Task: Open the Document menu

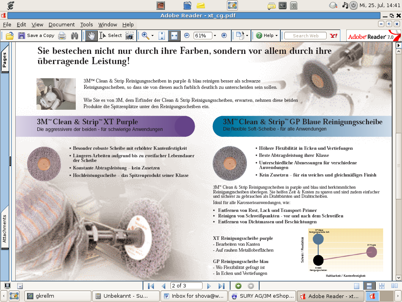Action: (x=61, y=24)
